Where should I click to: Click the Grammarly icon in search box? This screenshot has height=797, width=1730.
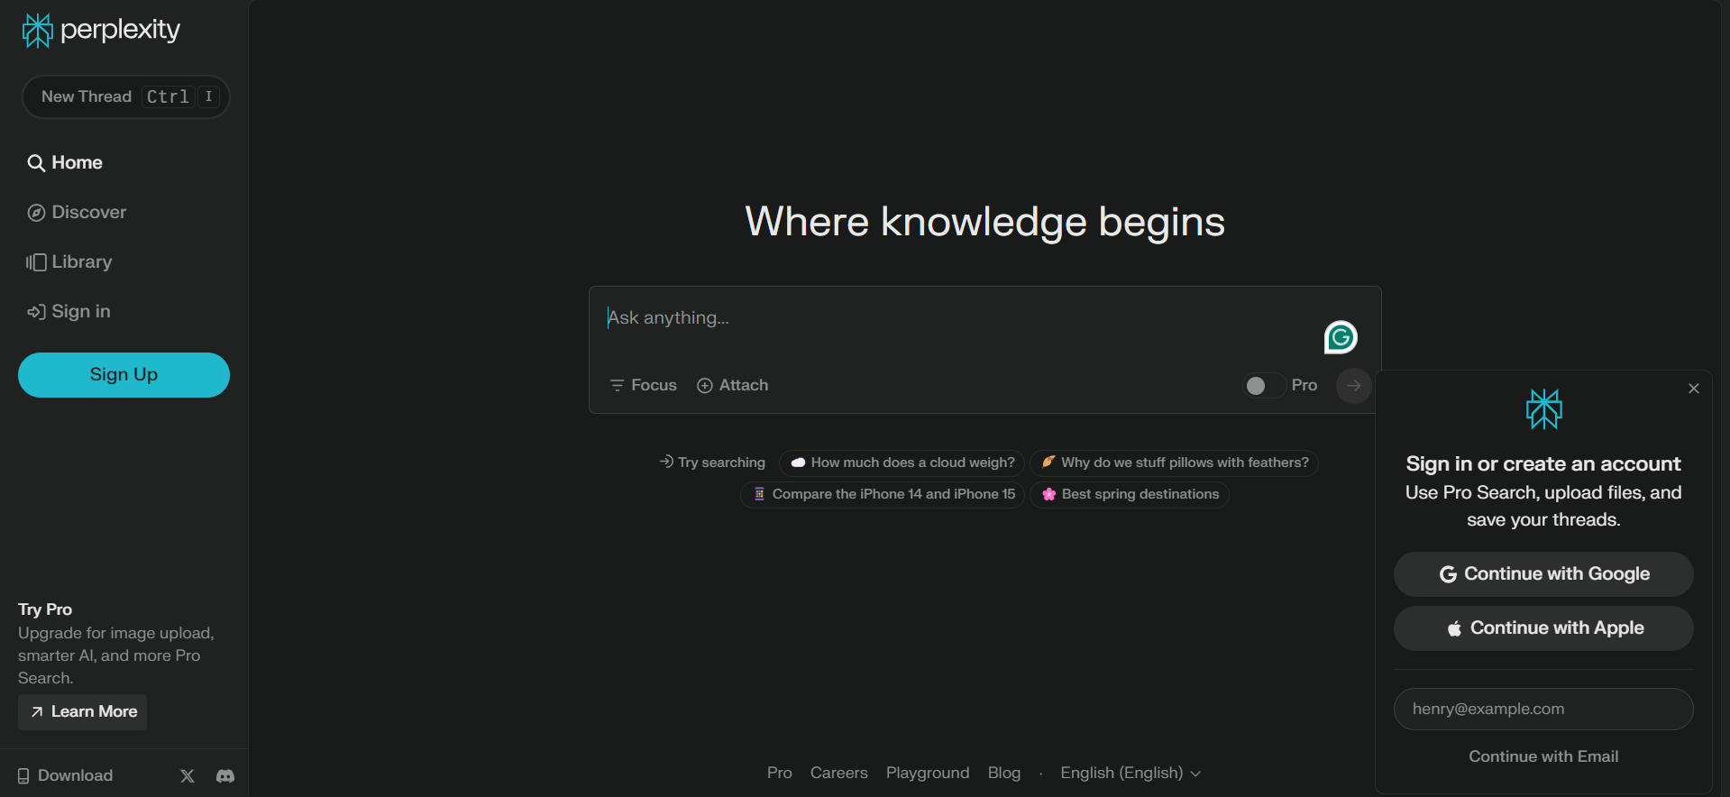tap(1341, 337)
